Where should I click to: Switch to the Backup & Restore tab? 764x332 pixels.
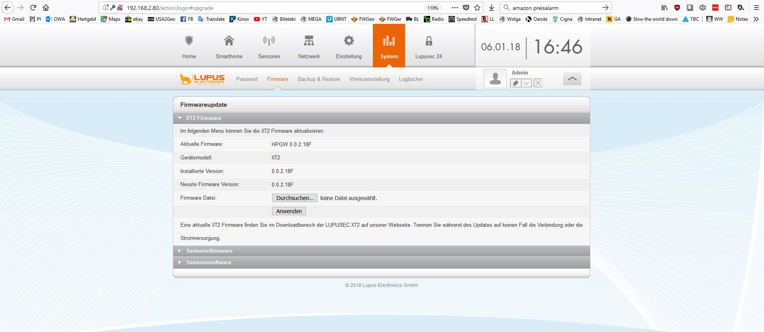click(319, 79)
